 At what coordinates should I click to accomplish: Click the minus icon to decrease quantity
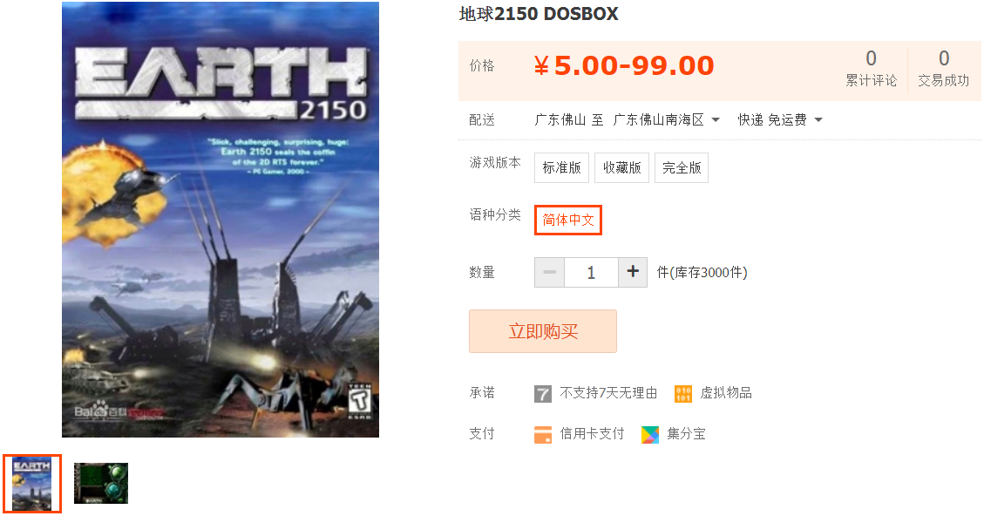[x=550, y=272]
